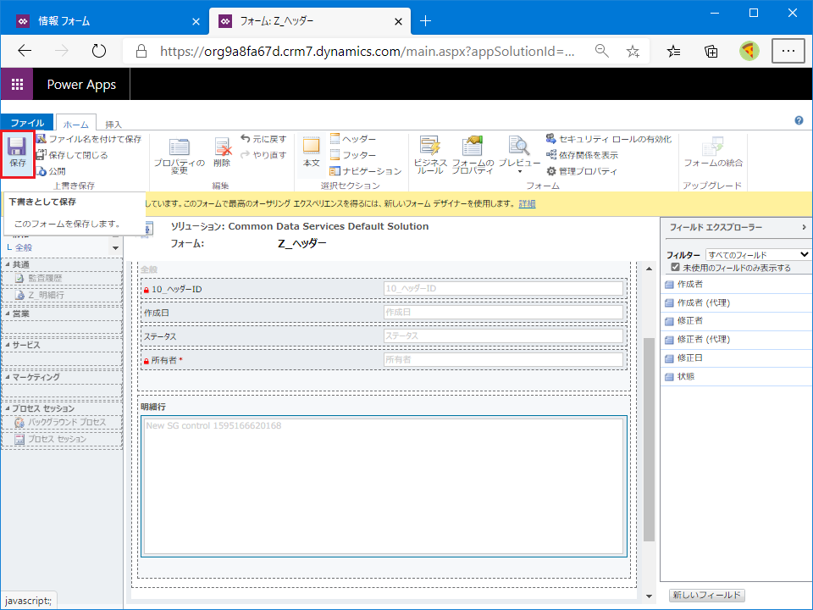
Task: Select the 作成者 (代理) field in explorer
Action: [736, 302]
